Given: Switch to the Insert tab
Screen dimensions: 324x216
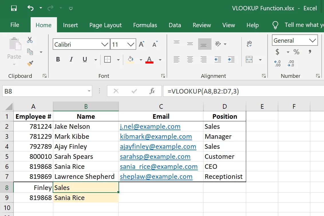Looking at the screenshot, I should (70, 25).
